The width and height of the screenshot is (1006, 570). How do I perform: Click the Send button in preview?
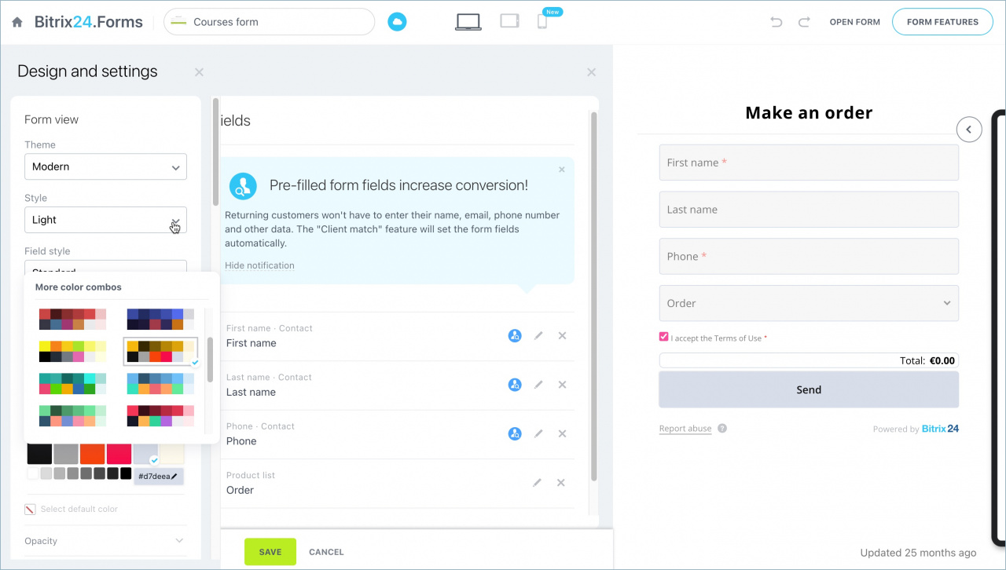[x=809, y=389]
